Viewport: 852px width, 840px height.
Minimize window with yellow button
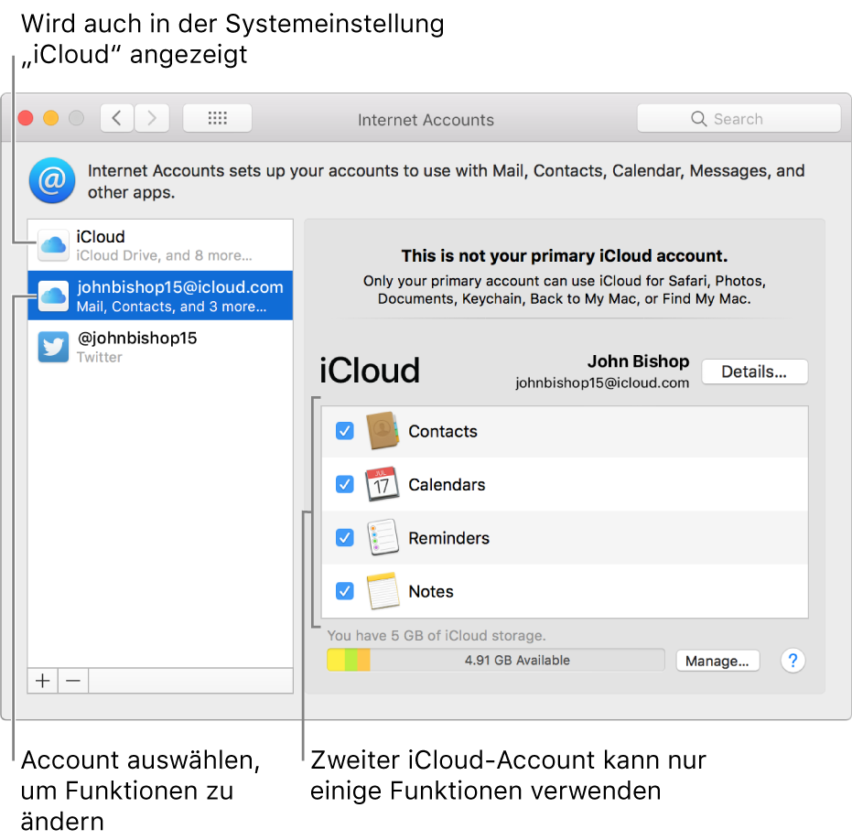coord(51,118)
